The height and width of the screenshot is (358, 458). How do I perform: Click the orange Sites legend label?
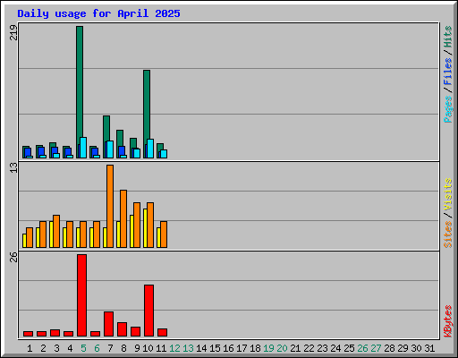447,234
